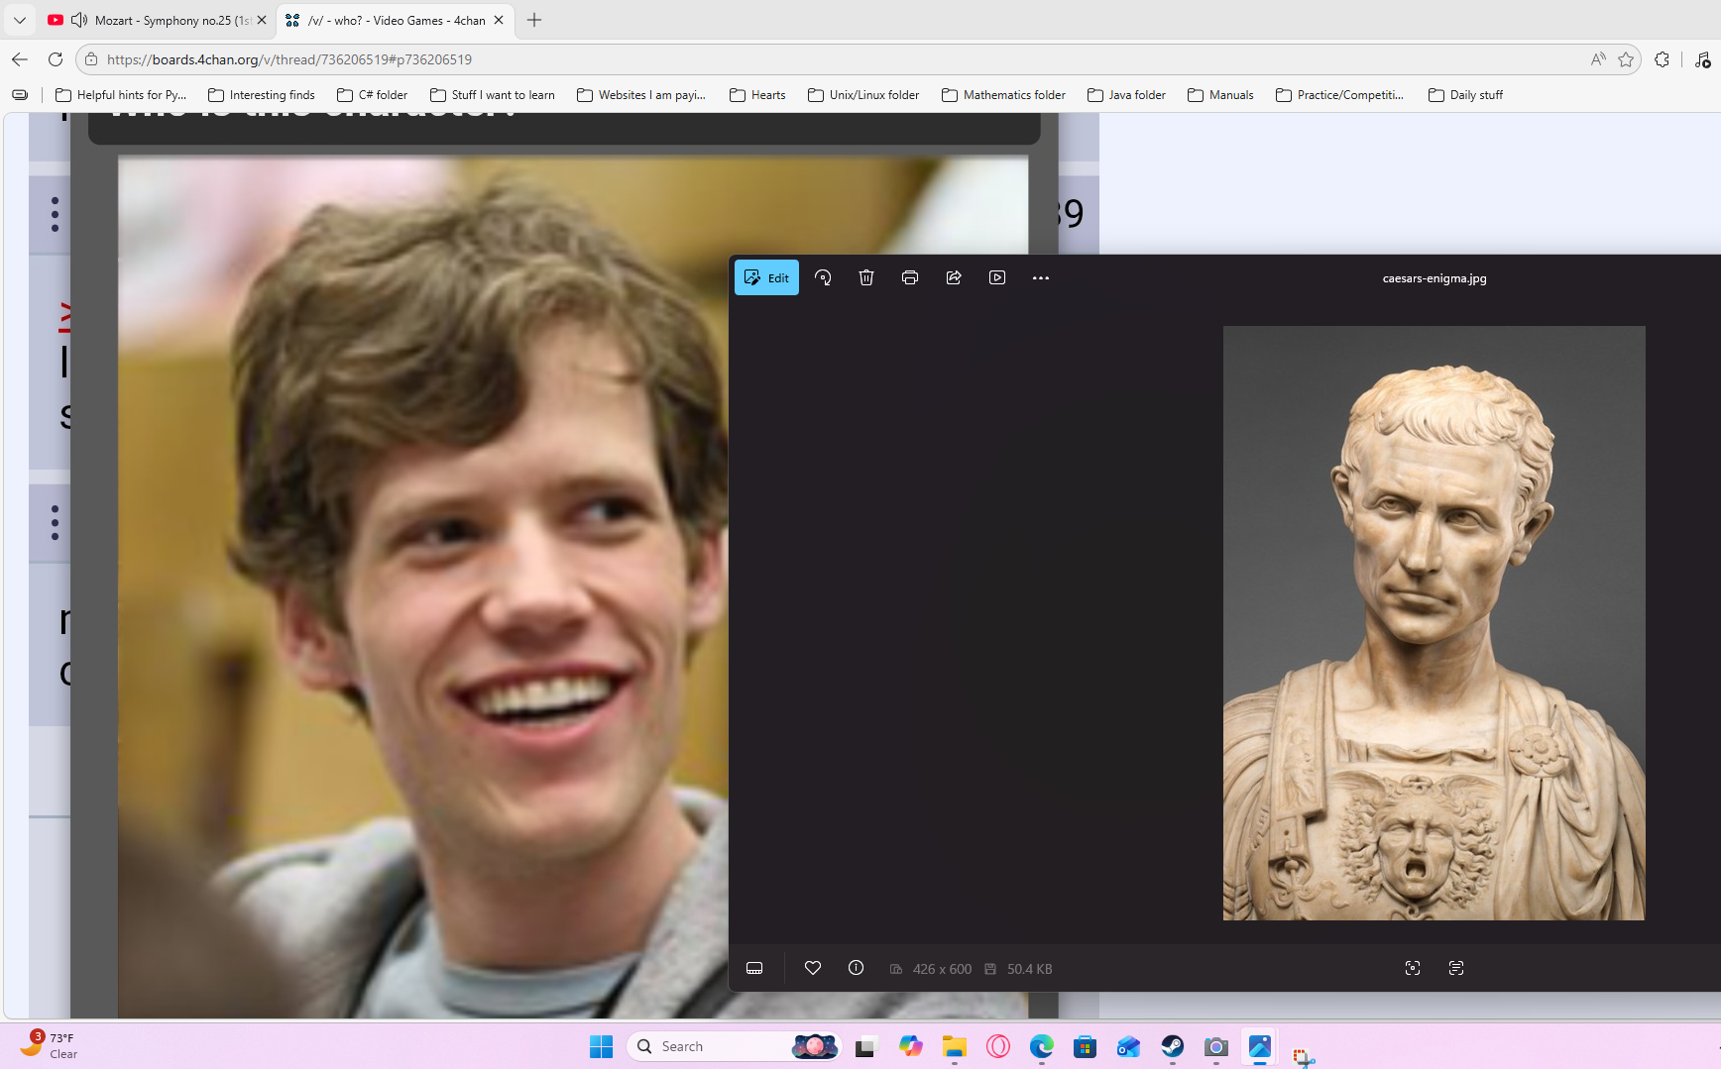Open Microsoft Store from the taskbar
Viewport: 1721px width, 1069px height.
coord(1086,1046)
